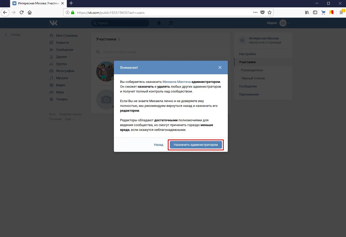Open the Firefox library icon
This screenshot has height=237, width=346.
[x=307, y=12]
